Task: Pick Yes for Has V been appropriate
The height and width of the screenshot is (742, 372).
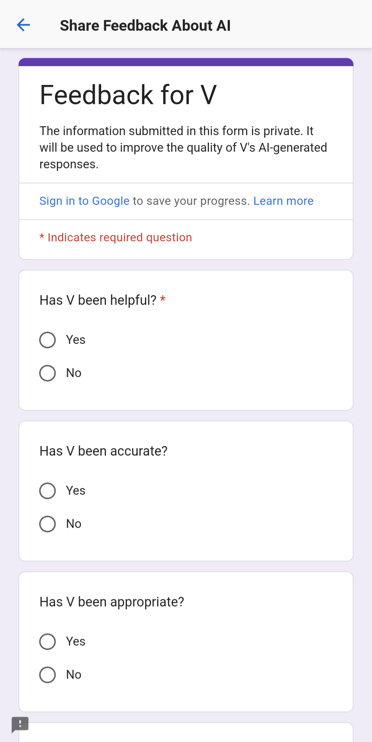Action: pos(48,642)
